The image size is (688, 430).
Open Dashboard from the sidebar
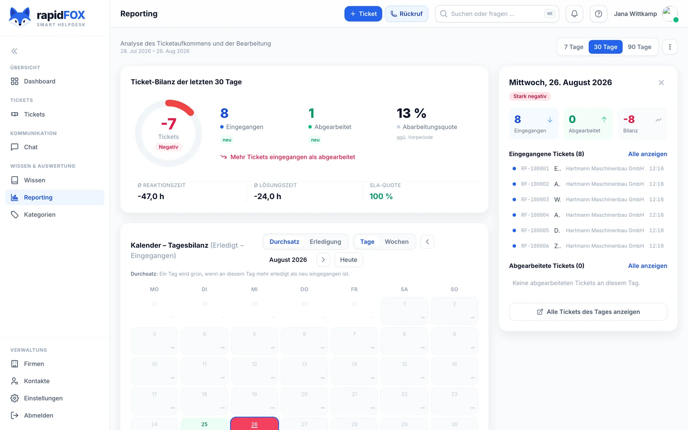tap(55, 81)
